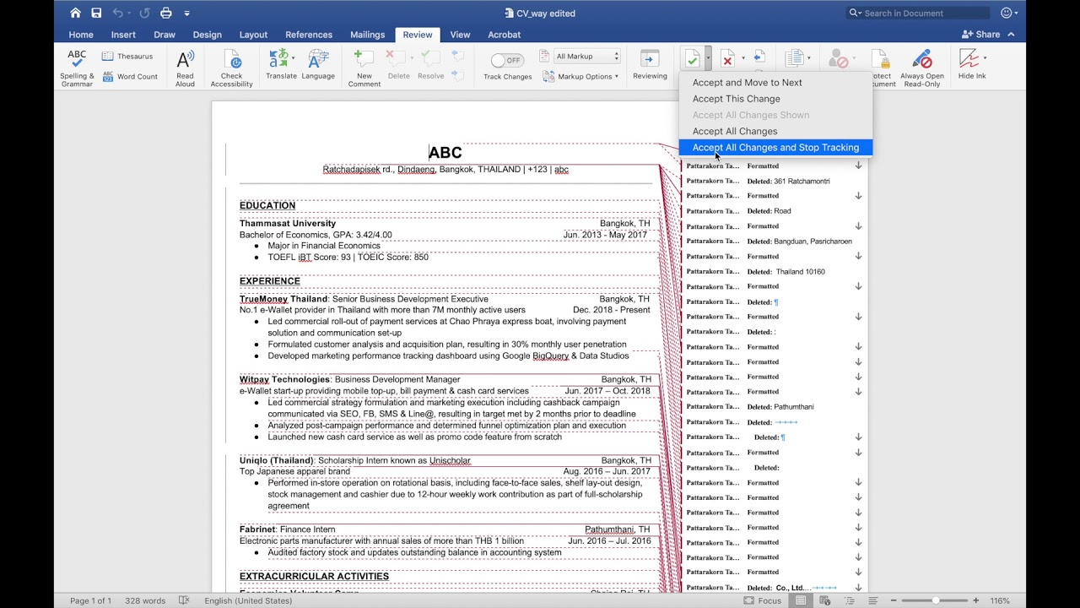Click the Reject change icon
1080x608 pixels.
pyautogui.click(x=727, y=58)
